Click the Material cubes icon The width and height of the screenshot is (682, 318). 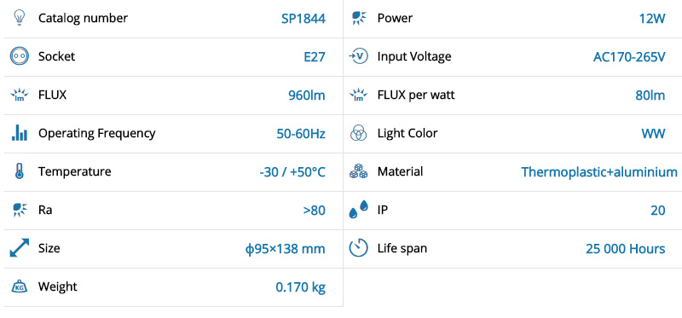(x=359, y=171)
